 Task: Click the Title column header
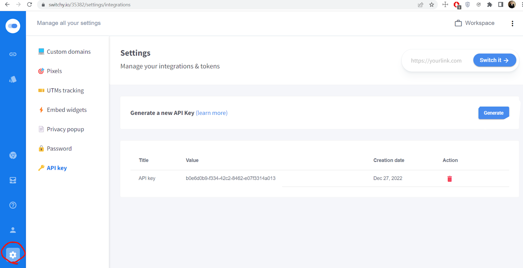[143, 160]
